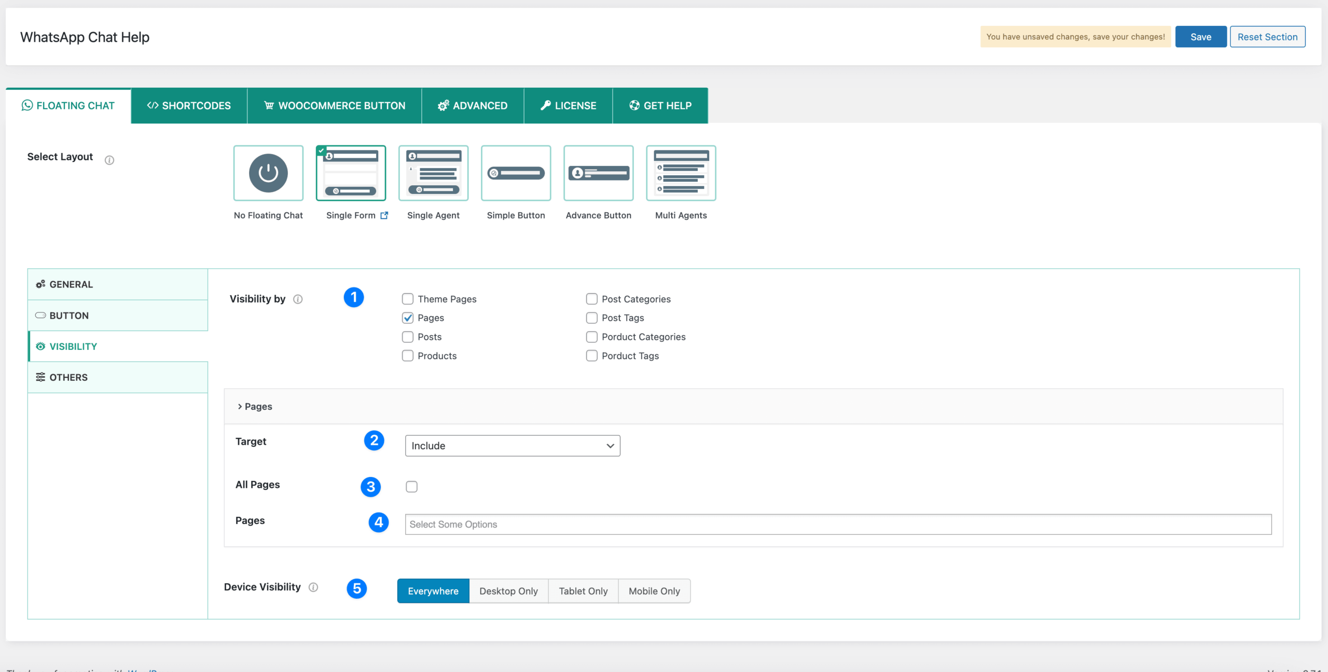Click the Reset Section button
Image resolution: width=1328 pixels, height=672 pixels.
click(1267, 37)
